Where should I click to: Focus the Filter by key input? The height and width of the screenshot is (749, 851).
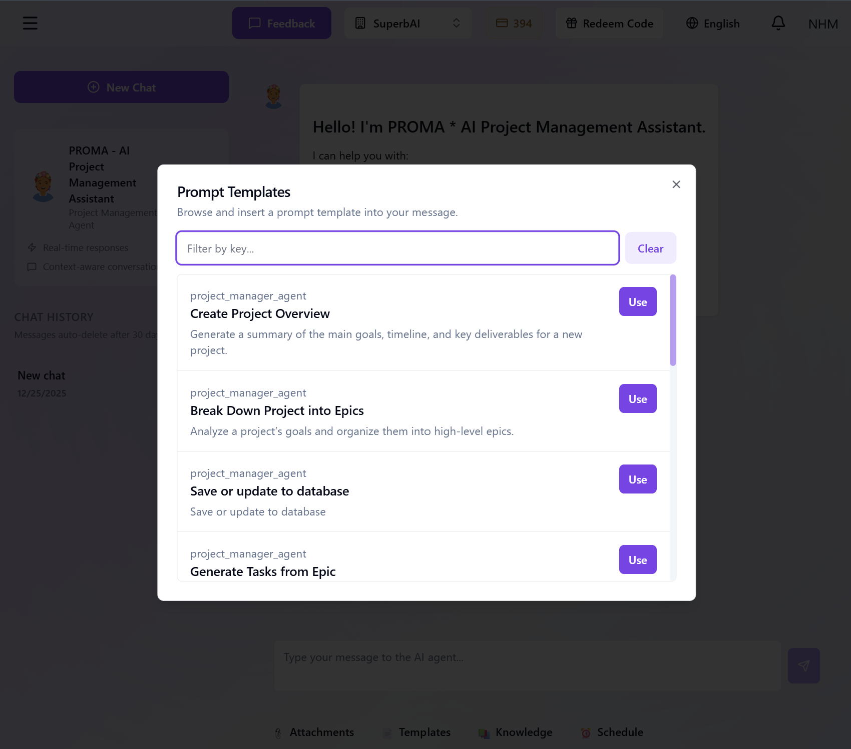point(397,248)
